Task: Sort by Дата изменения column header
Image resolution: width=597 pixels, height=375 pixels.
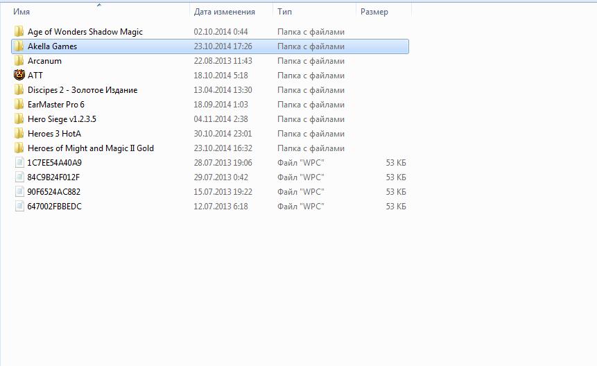Action: [x=224, y=12]
